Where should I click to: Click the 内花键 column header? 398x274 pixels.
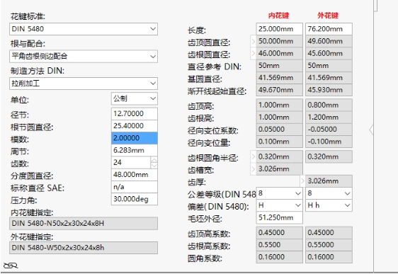[279, 16]
